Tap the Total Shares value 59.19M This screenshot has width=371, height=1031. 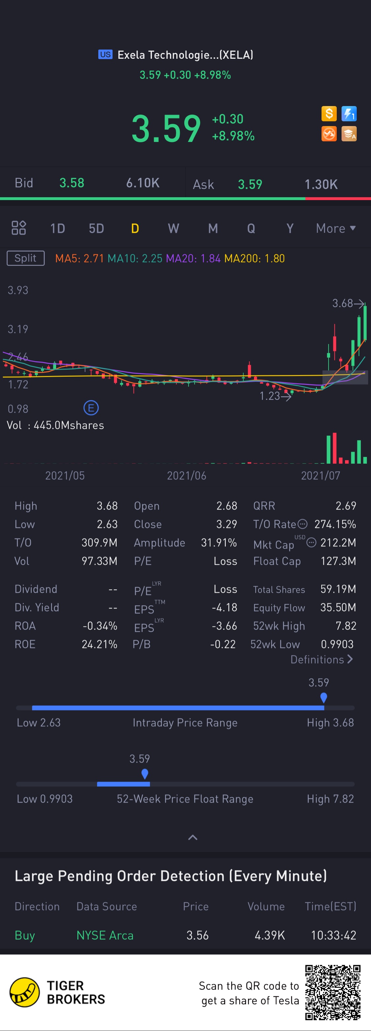tap(338, 589)
